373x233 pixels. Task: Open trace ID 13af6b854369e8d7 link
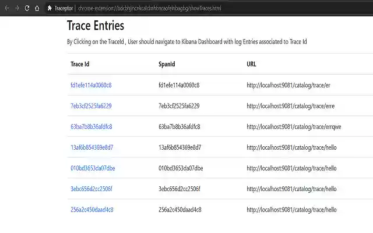(92, 147)
